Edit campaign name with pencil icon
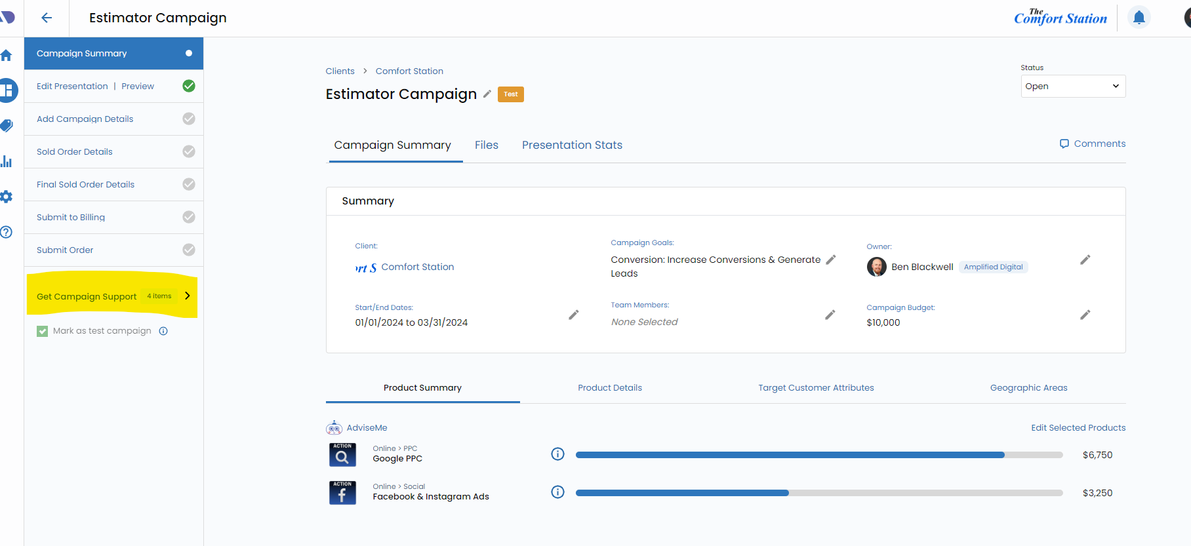The image size is (1191, 546). (487, 94)
